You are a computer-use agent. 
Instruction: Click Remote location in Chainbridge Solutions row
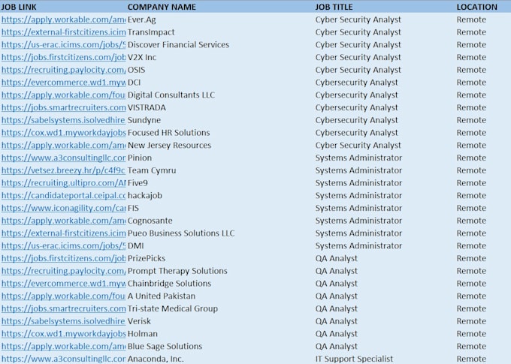click(471, 284)
